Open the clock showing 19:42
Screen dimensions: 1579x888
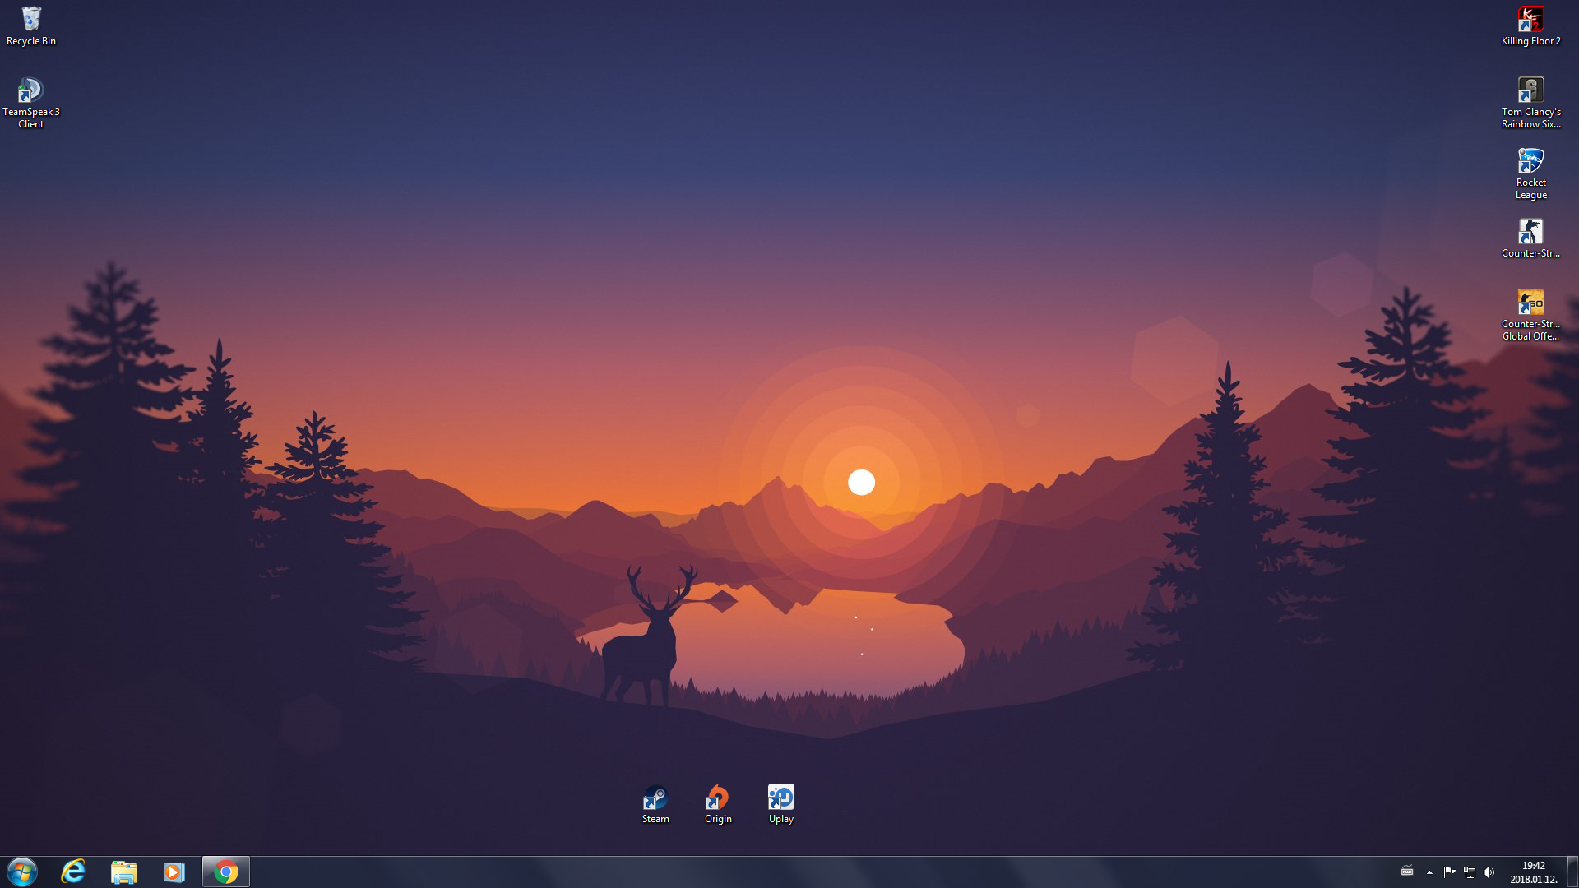1533,872
